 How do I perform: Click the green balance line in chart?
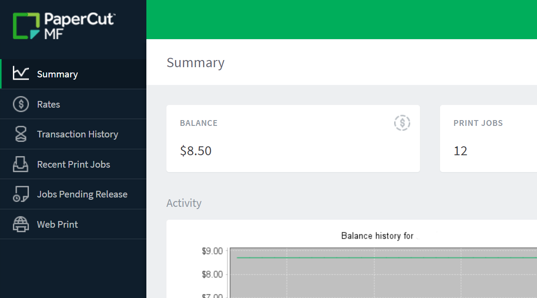386,258
